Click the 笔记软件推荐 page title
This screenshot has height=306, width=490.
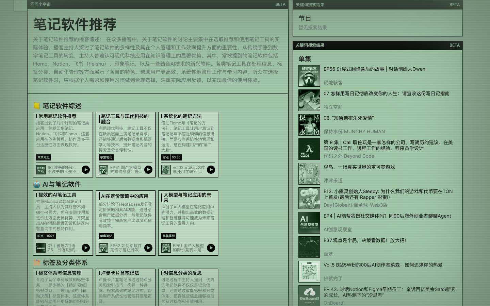pos(75,24)
